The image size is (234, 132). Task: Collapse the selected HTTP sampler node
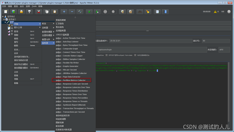[5, 22]
